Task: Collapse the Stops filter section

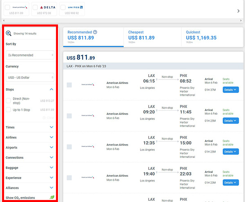Action: point(51,89)
